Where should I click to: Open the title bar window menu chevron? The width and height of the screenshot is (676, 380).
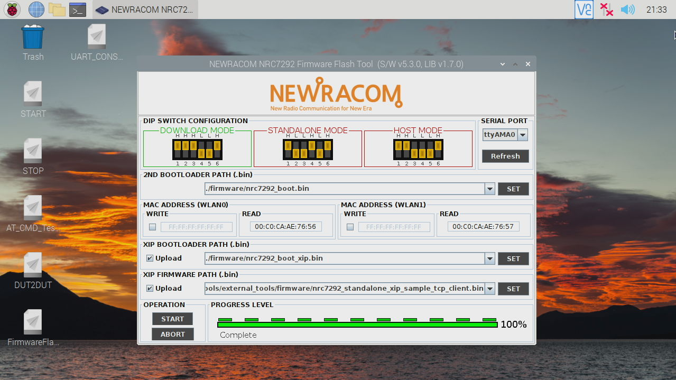tap(502, 63)
